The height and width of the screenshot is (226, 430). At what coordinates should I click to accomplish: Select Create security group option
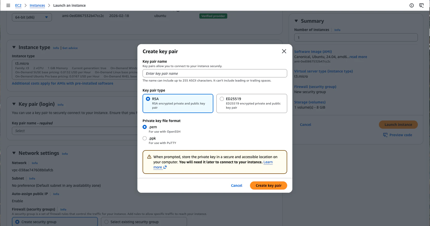pyautogui.click(x=55, y=222)
